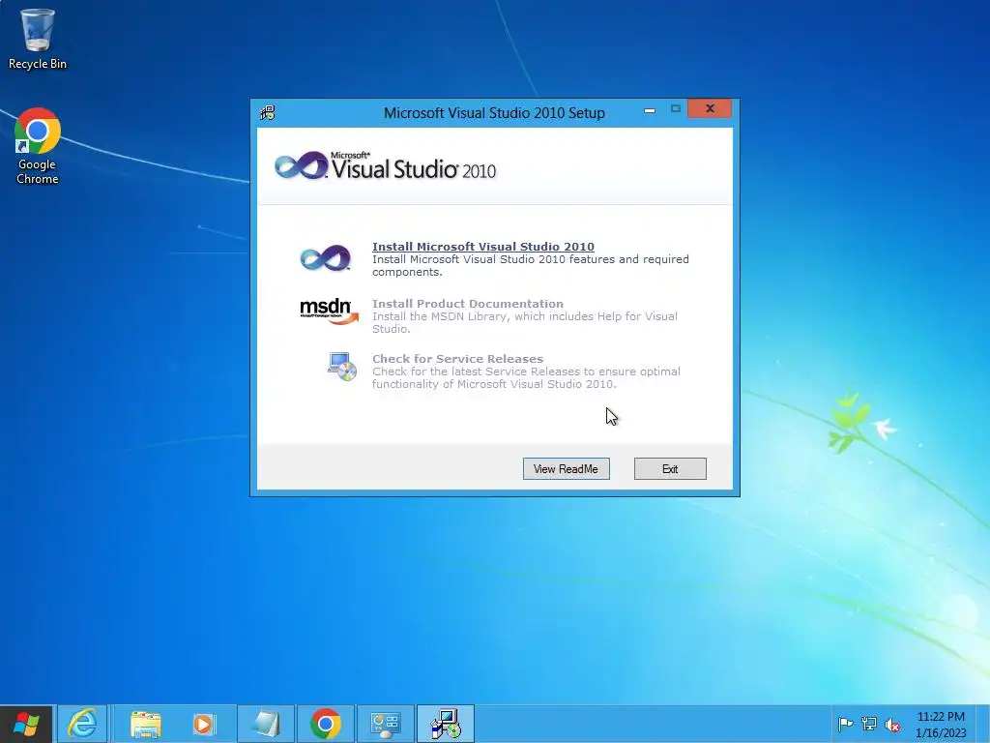Viewport: 990px width, 743px height.
Task: Open File Explorer from the taskbar
Action: 145,724
